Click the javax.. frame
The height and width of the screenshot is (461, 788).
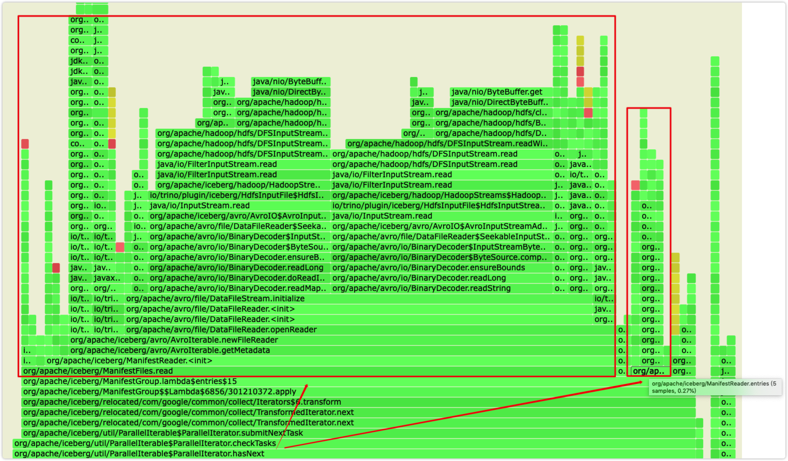click(x=108, y=278)
